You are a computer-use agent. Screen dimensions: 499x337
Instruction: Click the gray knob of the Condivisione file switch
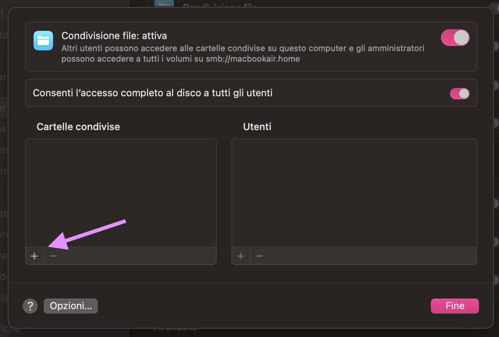[462, 38]
